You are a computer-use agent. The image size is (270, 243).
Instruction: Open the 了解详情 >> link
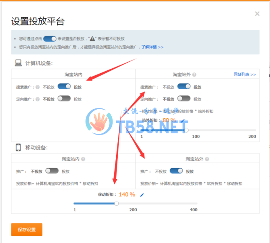tap(152, 47)
